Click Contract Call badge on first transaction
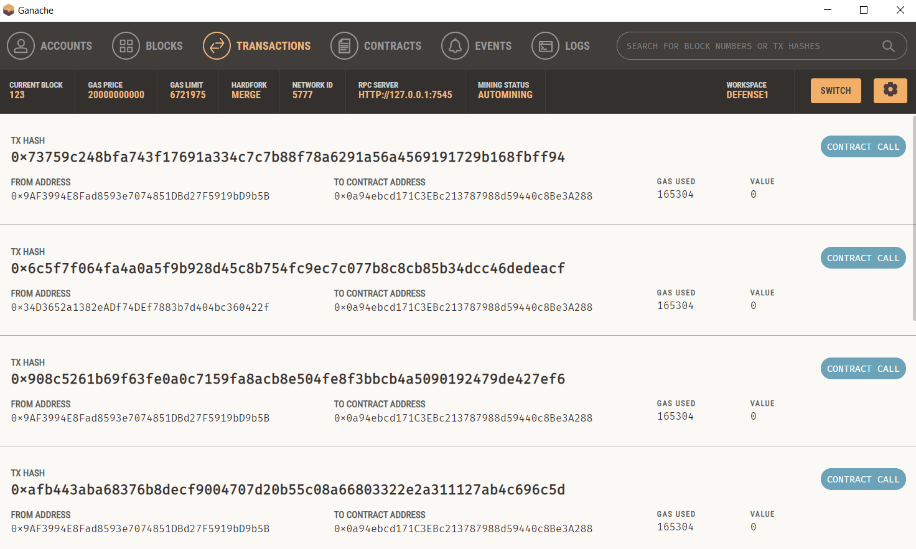 (x=862, y=147)
